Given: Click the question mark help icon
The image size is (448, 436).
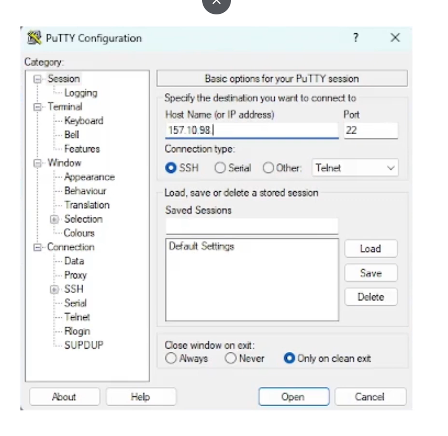Looking at the screenshot, I should 356,37.
